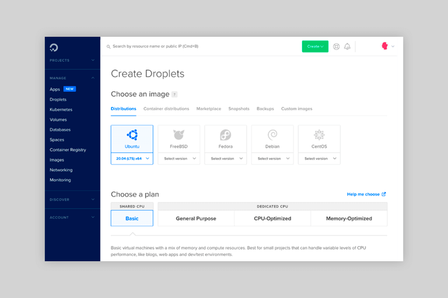448x298 pixels.
Task: Open Kubernetes in the sidebar
Action: [61, 109]
